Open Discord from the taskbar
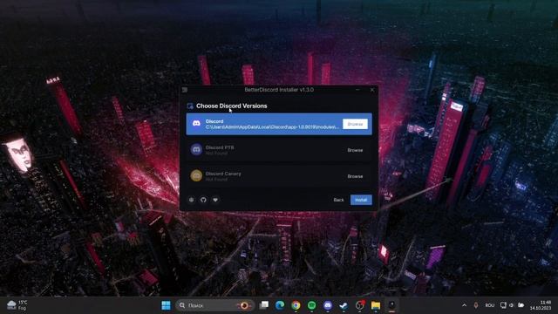Image resolution: width=558 pixels, height=314 pixels. [x=328, y=305]
